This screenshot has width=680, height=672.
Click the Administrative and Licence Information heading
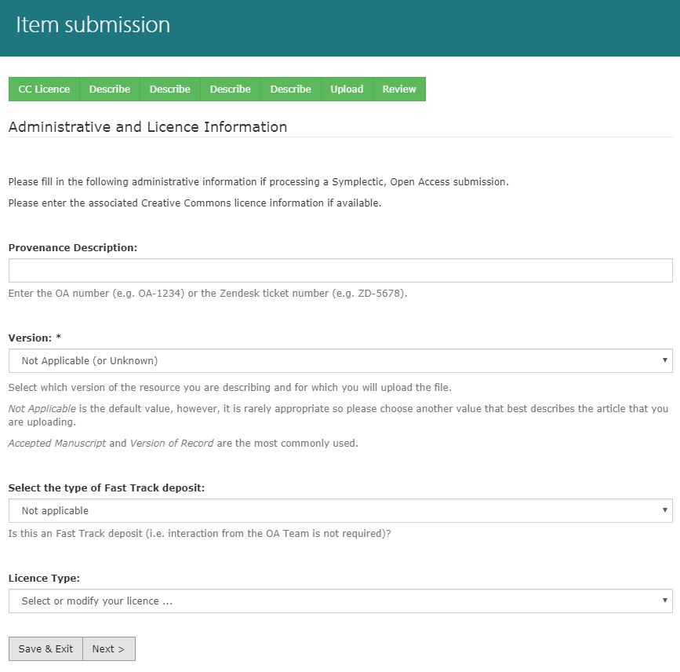coord(147,127)
